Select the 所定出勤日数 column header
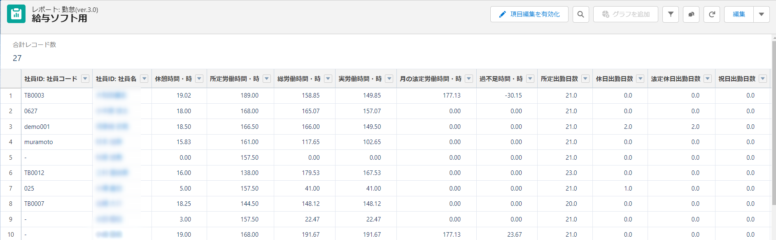Screen dimensions: 776x240 [559, 79]
